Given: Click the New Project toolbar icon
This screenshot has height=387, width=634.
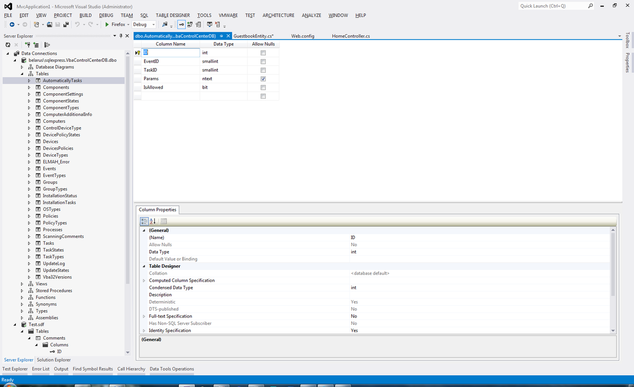Looking at the screenshot, I should [36, 25].
